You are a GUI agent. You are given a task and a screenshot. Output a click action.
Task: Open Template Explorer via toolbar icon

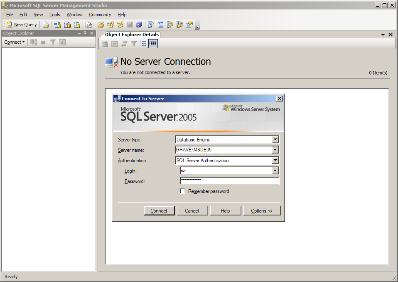(x=180, y=25)
